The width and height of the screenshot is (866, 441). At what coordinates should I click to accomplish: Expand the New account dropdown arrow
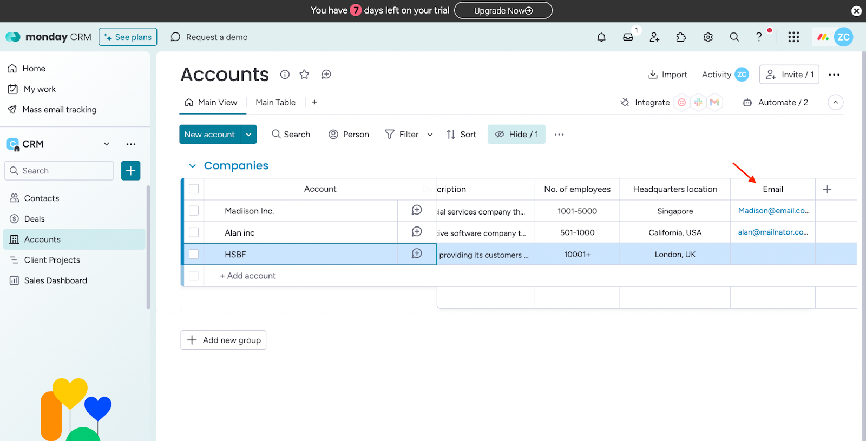pyautogui.click(x=248, y=135)
